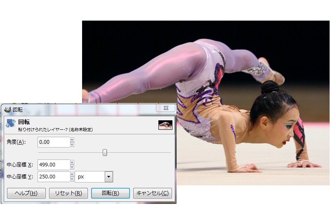Click the キャンセル(C) cancel button
Viewport: 330px width, 206px height.
[153, 193]
